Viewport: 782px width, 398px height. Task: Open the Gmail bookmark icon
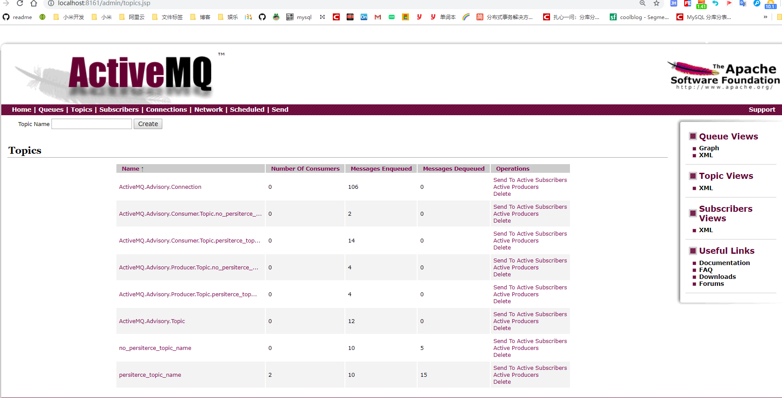click(x=378, y=17)
